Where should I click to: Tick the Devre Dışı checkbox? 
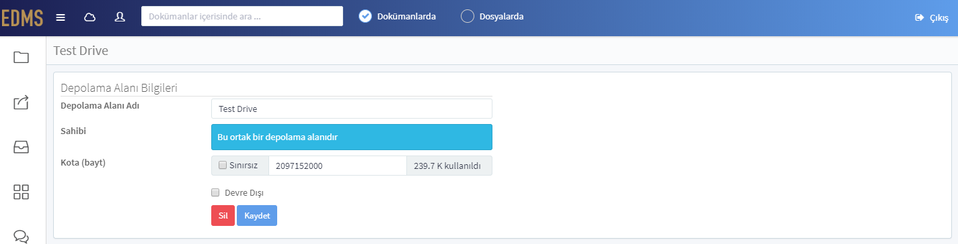point(215,192)
